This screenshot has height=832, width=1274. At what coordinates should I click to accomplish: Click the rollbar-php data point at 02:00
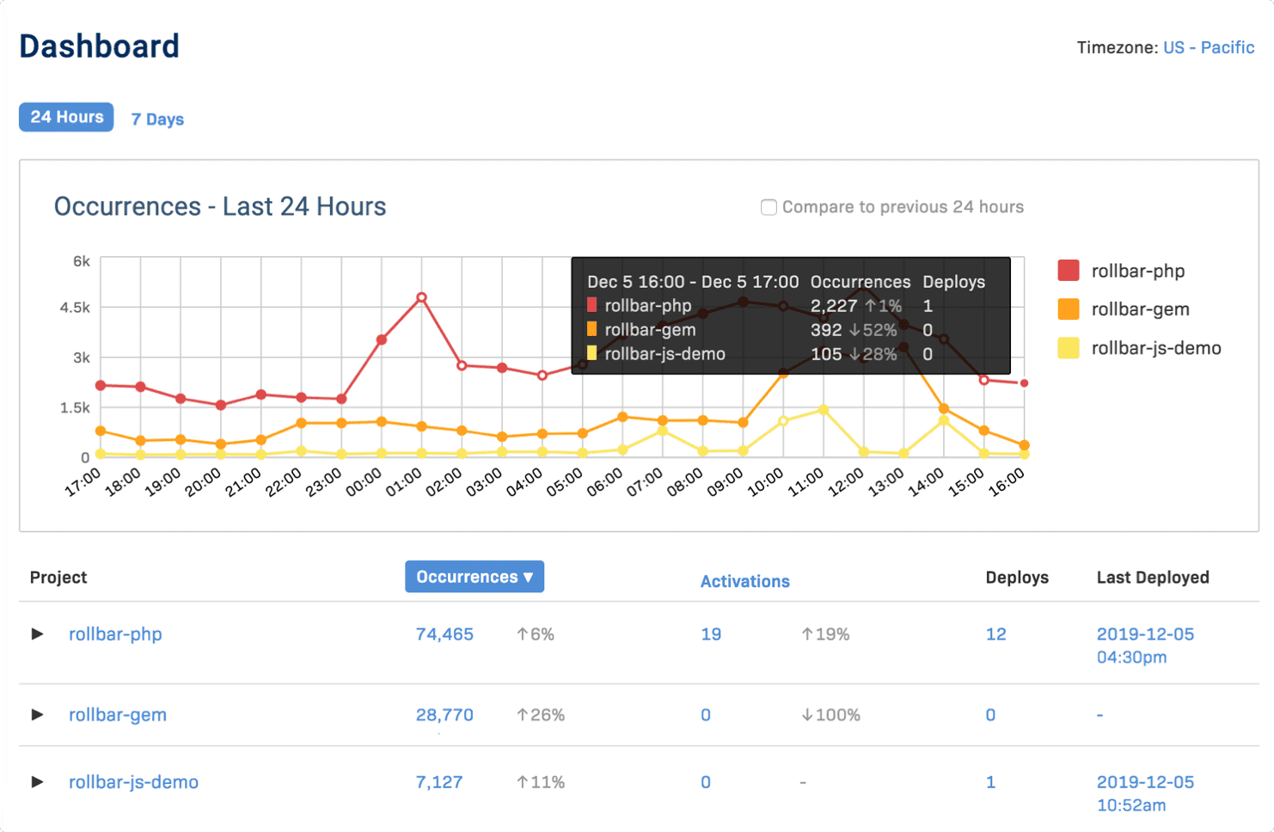(462, 365)
